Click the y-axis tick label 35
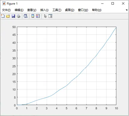The height and width of the screenshot is (116, 129). coord(14,51)
